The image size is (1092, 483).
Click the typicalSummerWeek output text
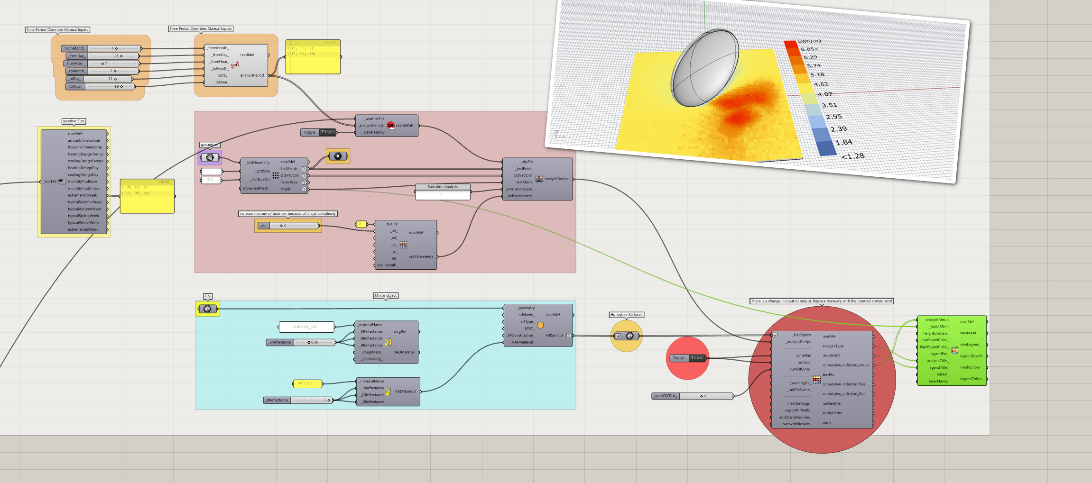(x=85, y=202)
